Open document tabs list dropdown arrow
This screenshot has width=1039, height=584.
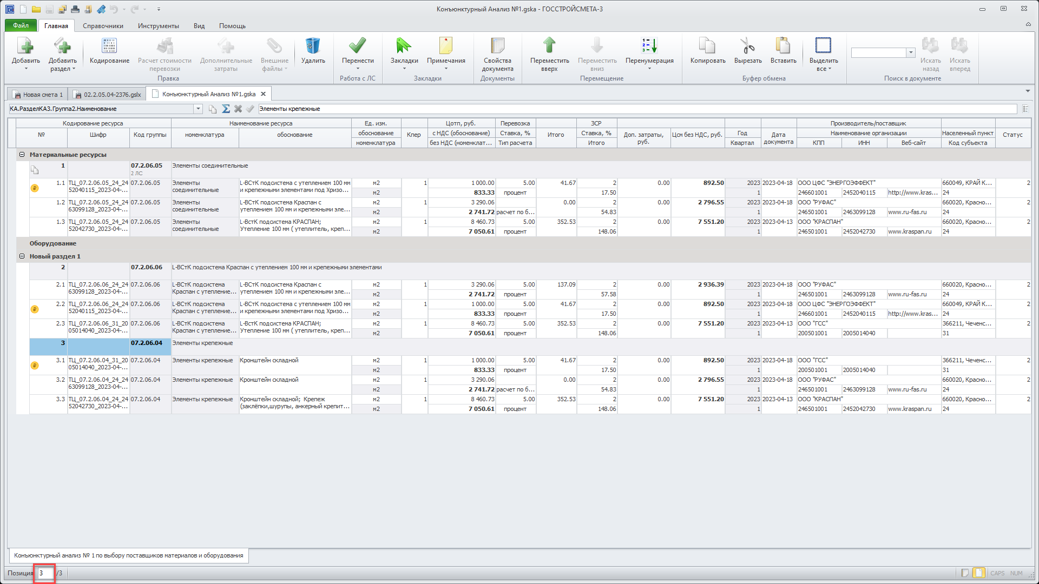(x=1028, y=91)
